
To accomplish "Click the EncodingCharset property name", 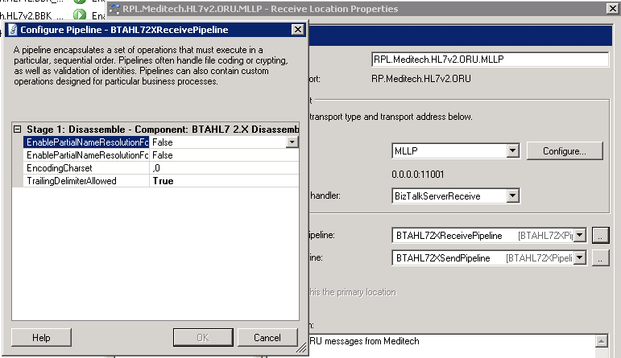I will (86, 168).
